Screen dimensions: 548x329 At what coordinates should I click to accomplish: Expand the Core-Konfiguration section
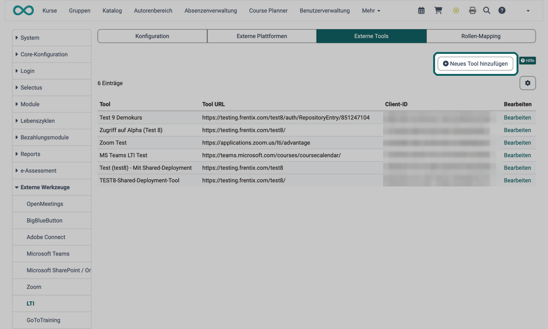52,54
